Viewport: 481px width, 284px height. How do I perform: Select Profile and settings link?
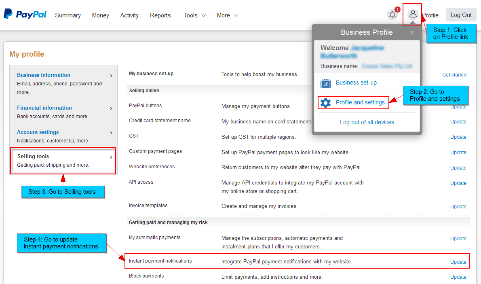pyautogui.click(x=360, y=102)
